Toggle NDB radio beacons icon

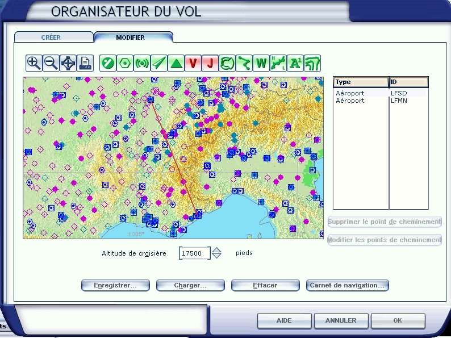coord(142,63)
